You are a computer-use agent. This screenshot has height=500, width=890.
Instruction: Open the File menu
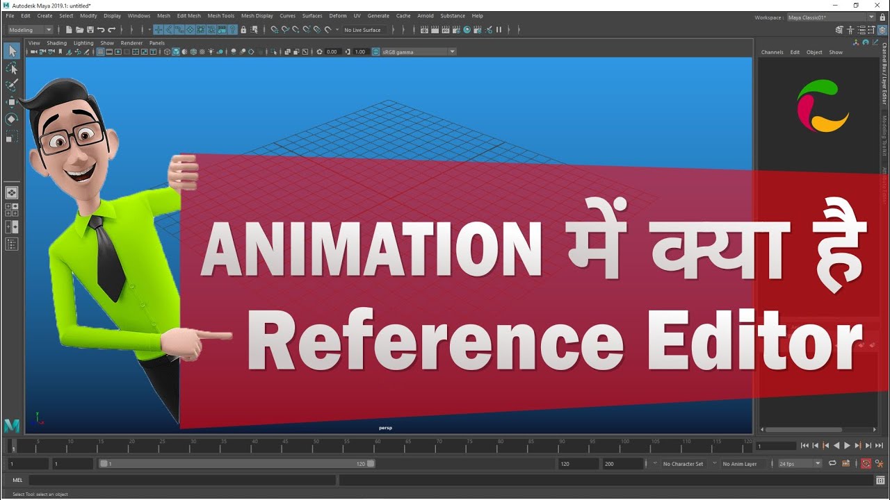coord(10,16)
